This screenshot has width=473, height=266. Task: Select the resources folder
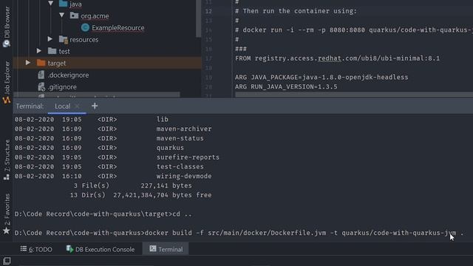click(x=84, y=39)
